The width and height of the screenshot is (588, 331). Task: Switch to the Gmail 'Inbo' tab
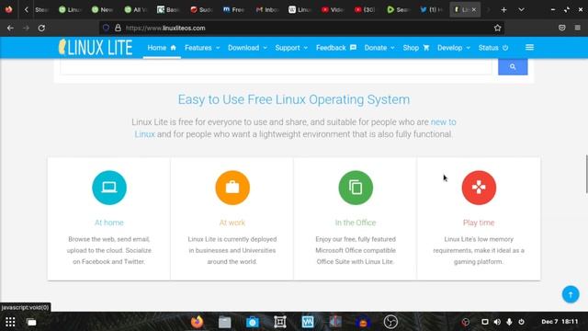point(267,10)
